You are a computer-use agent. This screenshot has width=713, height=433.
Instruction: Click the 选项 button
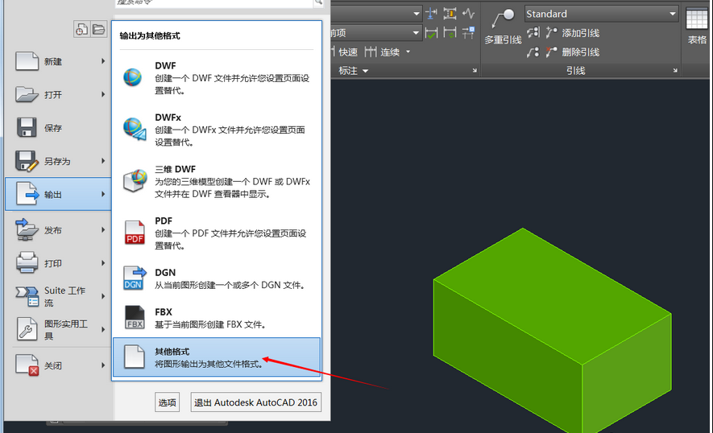point(167,402)
